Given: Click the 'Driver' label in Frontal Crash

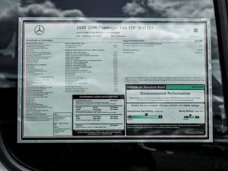Looking at the screenshot, I should point(95,107).
